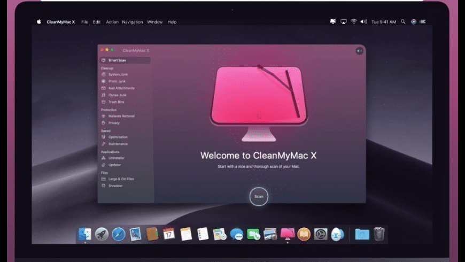Open System Preferences from the Dock
Screen dimensions: 465x262
[321, 234]
